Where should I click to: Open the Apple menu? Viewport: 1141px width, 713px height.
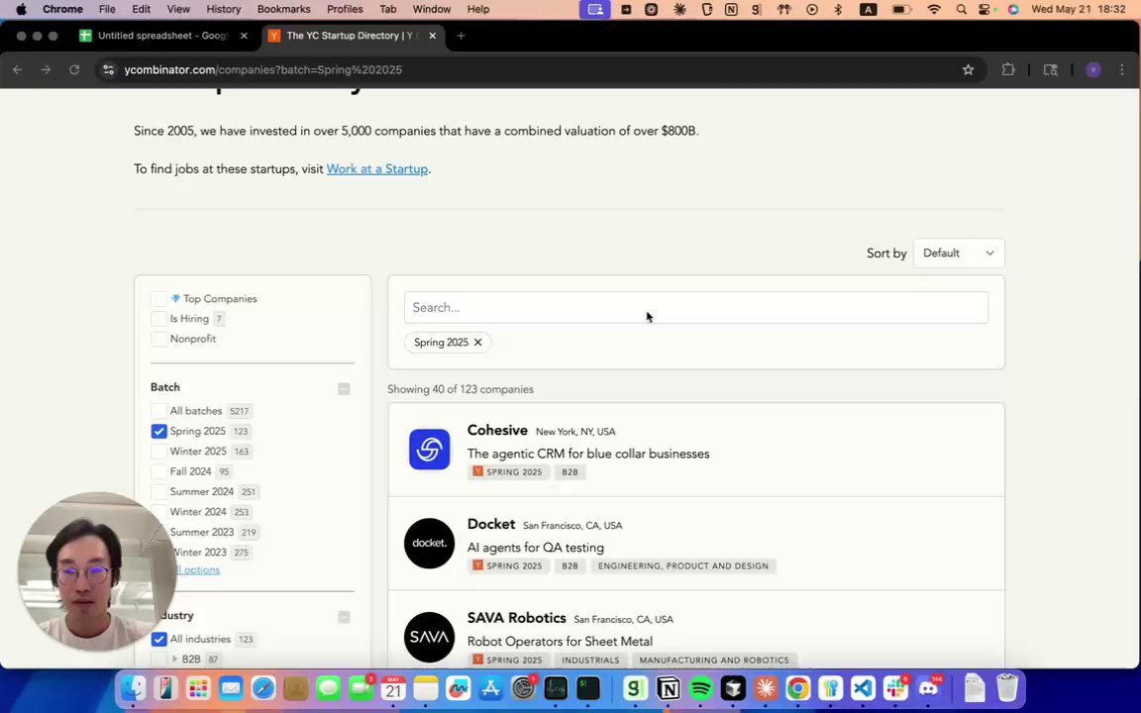21,10
